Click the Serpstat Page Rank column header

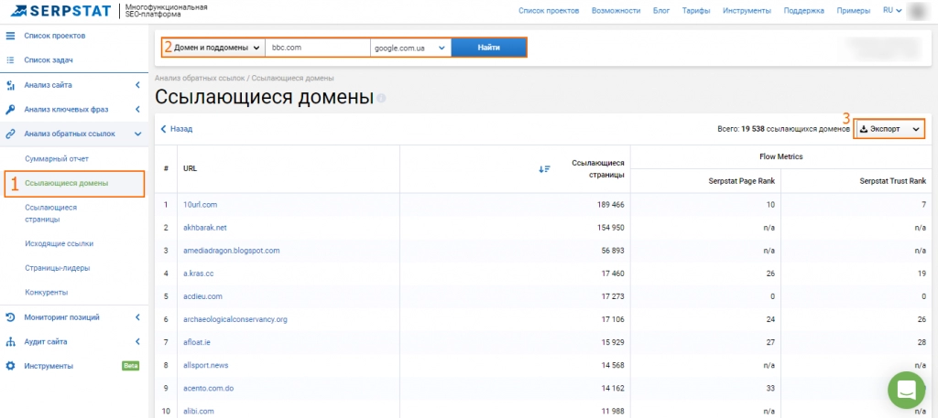[741, 181]
